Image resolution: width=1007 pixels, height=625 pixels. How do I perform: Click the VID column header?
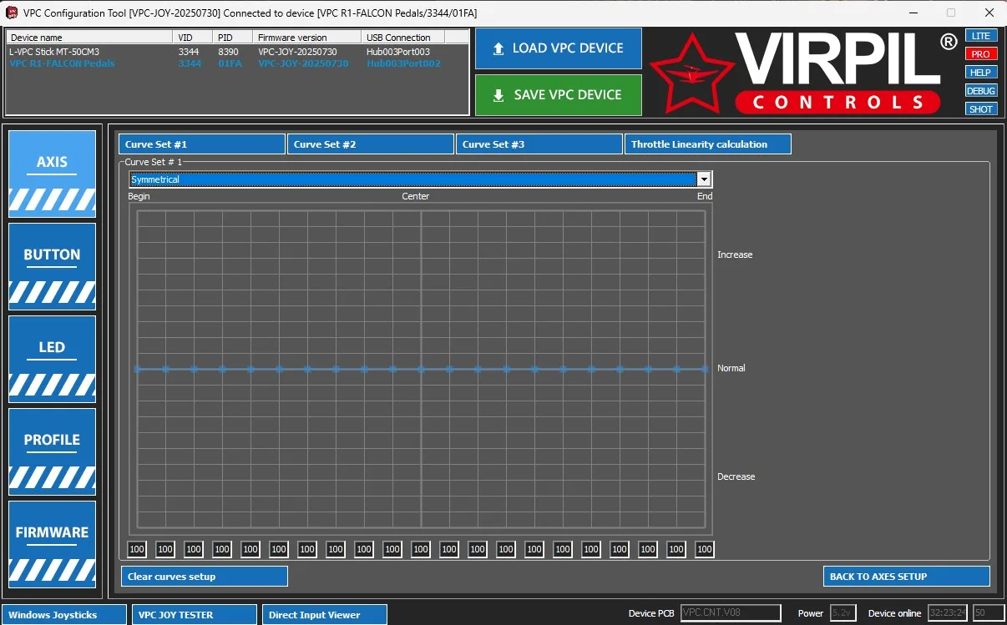(x=193, y=38)
